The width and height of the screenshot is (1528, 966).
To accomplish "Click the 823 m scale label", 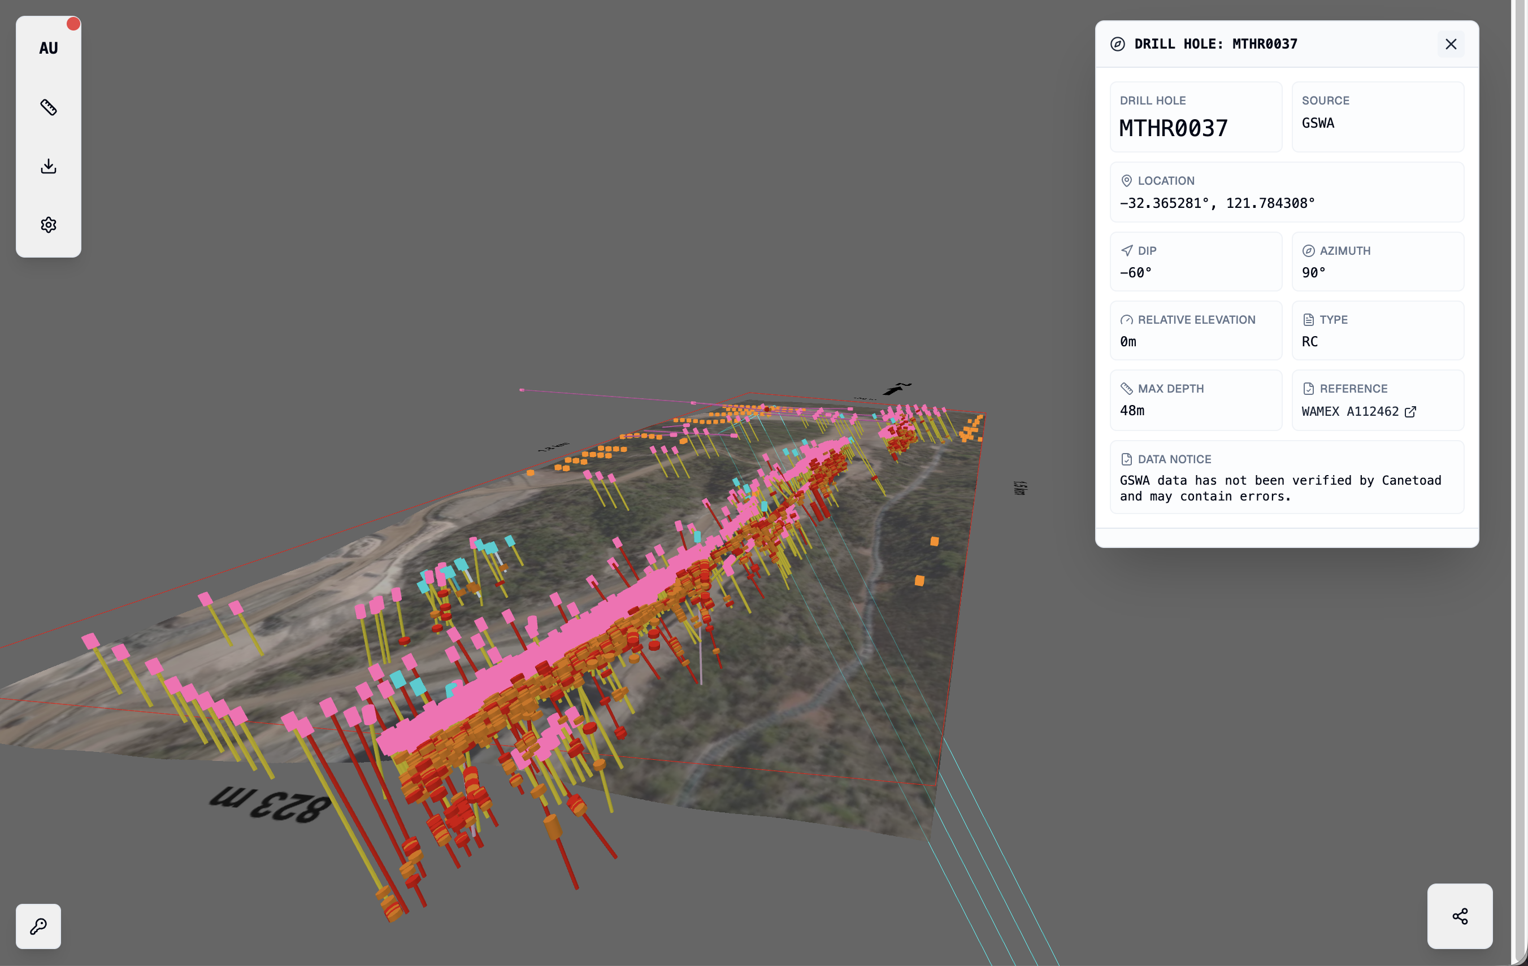I will tap(270, 804).
